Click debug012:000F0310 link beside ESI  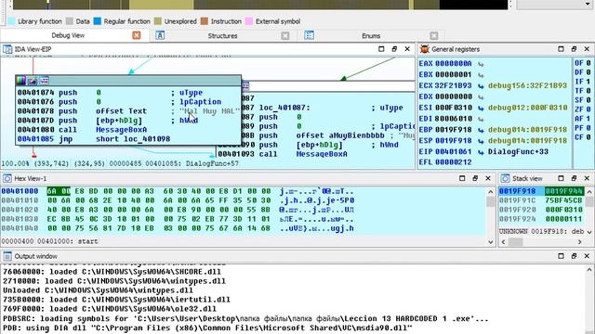[527, 108]
